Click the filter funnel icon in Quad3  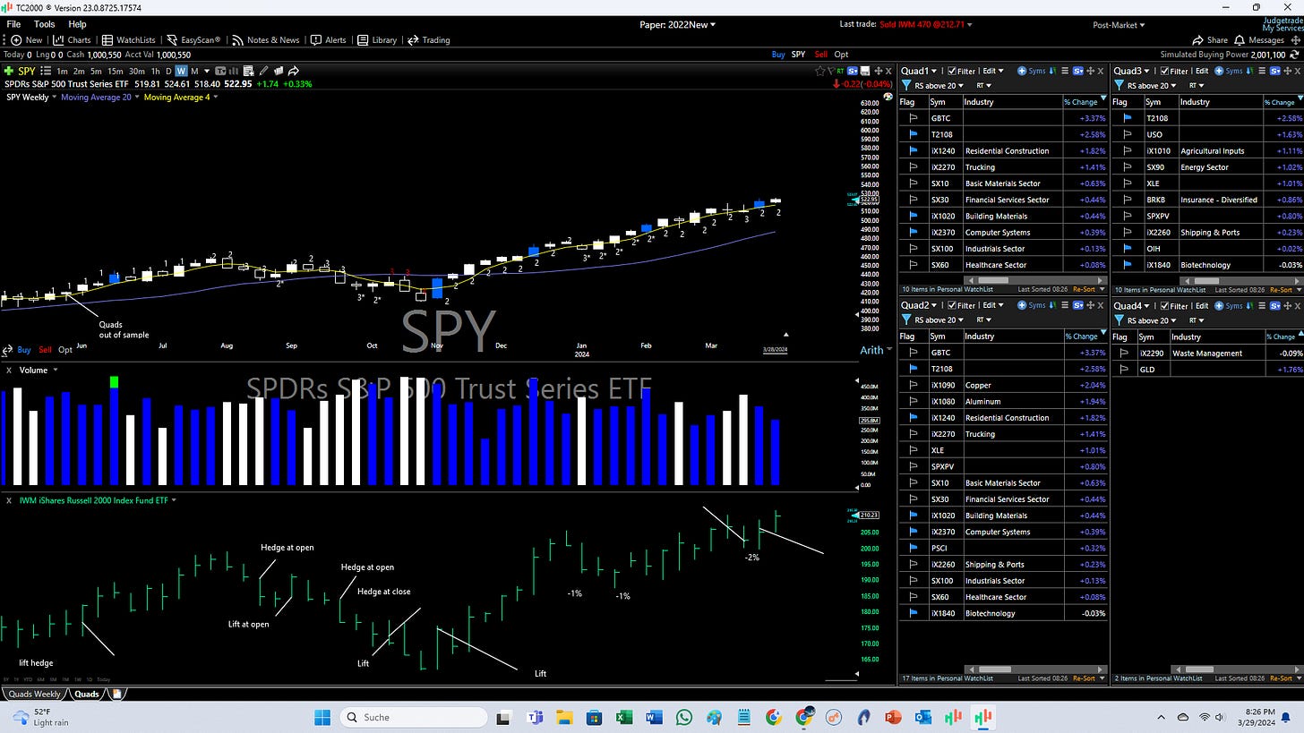click(1120, 86)
